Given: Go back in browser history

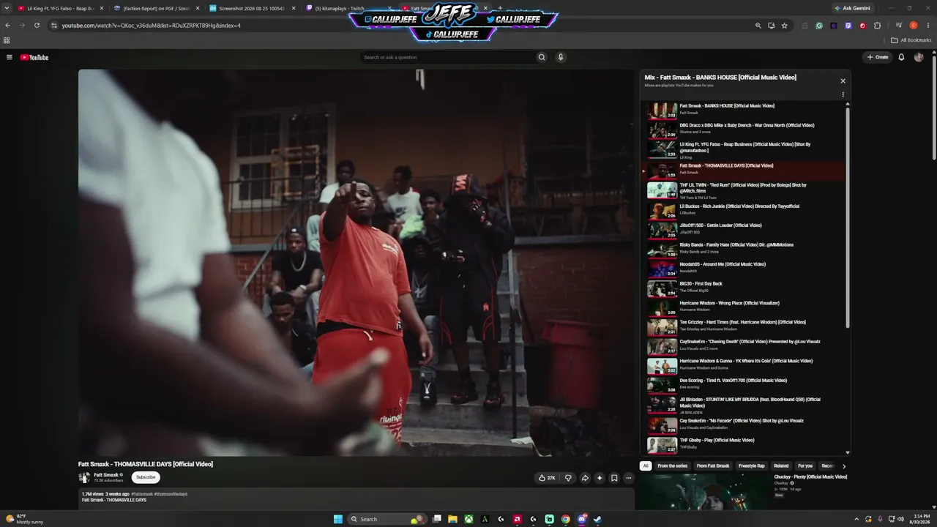Looking at the screenshot, I should [x=7, y=26].
